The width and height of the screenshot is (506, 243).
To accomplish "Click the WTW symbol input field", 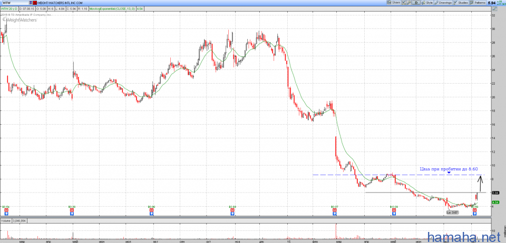I will (15, 3).
